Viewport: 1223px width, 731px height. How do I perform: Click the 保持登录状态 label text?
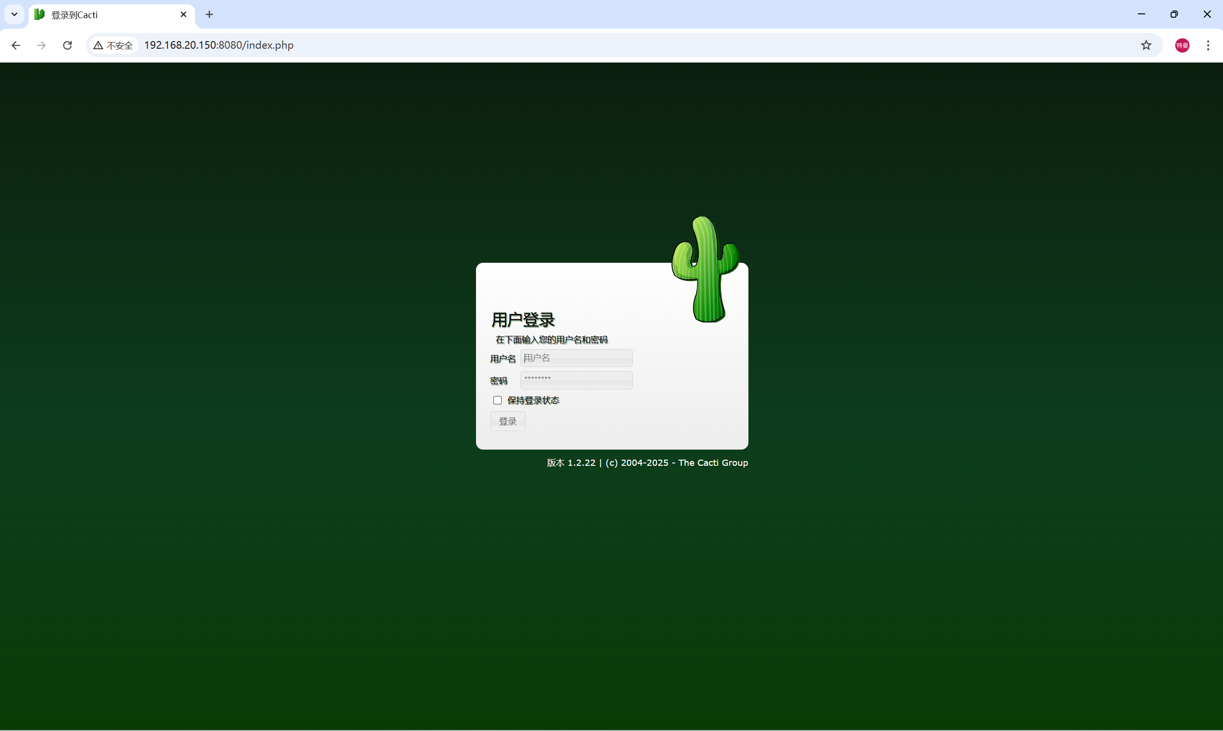533,400
